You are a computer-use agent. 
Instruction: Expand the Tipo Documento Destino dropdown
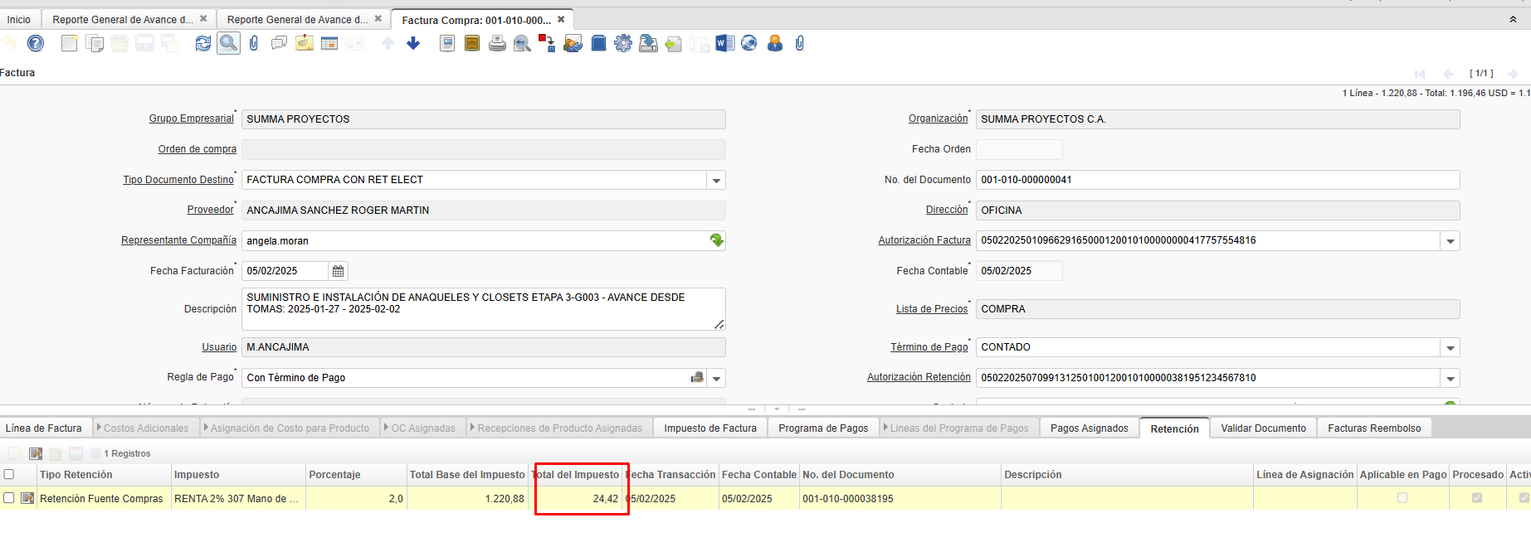pyautogui.click(x=716, y=180)
